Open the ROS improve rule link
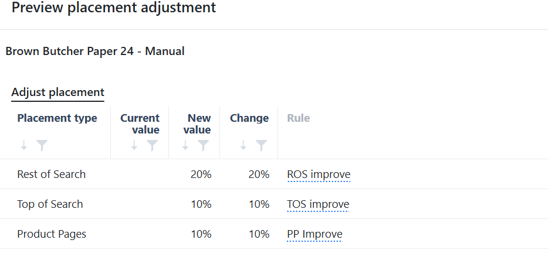 click(319, 174)
